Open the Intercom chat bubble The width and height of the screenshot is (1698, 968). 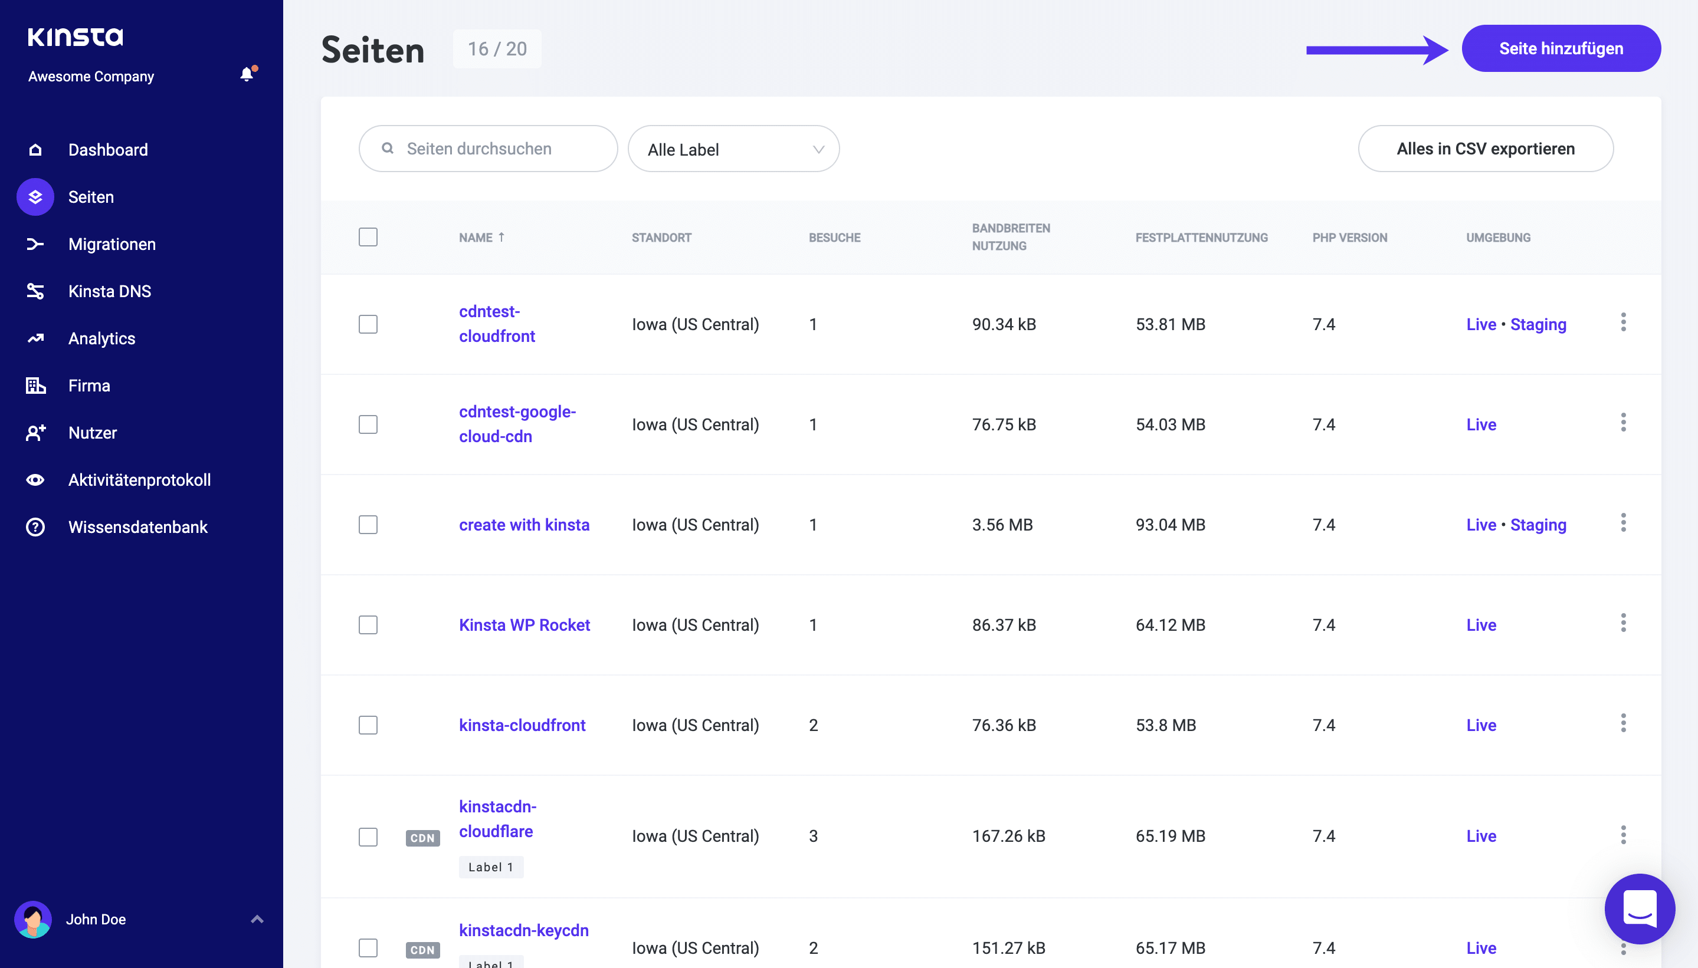[1639, 909]
